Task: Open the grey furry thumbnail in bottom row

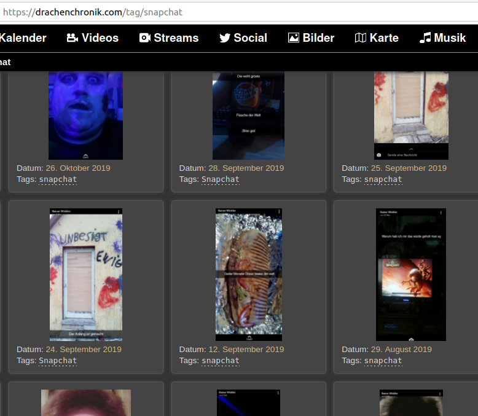Action: tap(411, 402)
